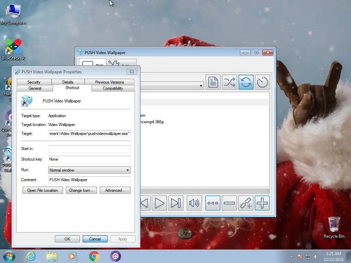Open the Security tab in Properties
The height and width of the screenshot is (263, 351).
coord(34,82)
